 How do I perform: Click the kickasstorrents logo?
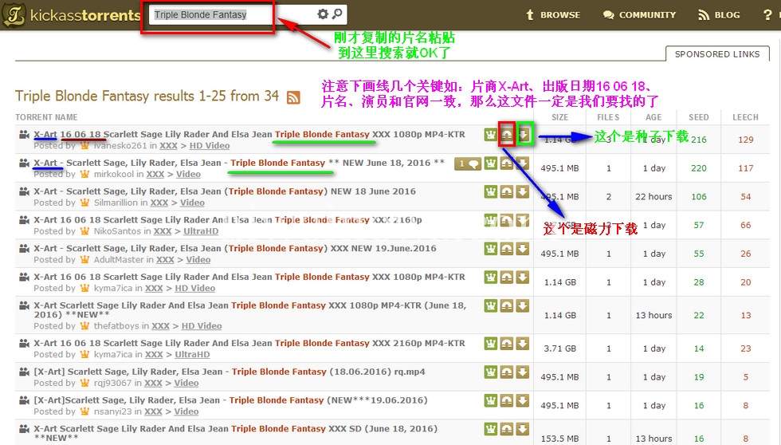click(71, 15)
